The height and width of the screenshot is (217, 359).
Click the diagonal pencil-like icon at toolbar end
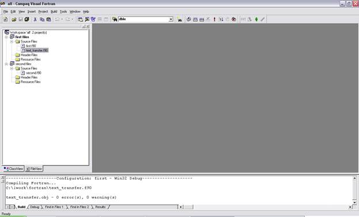click(x=263, y=20)
